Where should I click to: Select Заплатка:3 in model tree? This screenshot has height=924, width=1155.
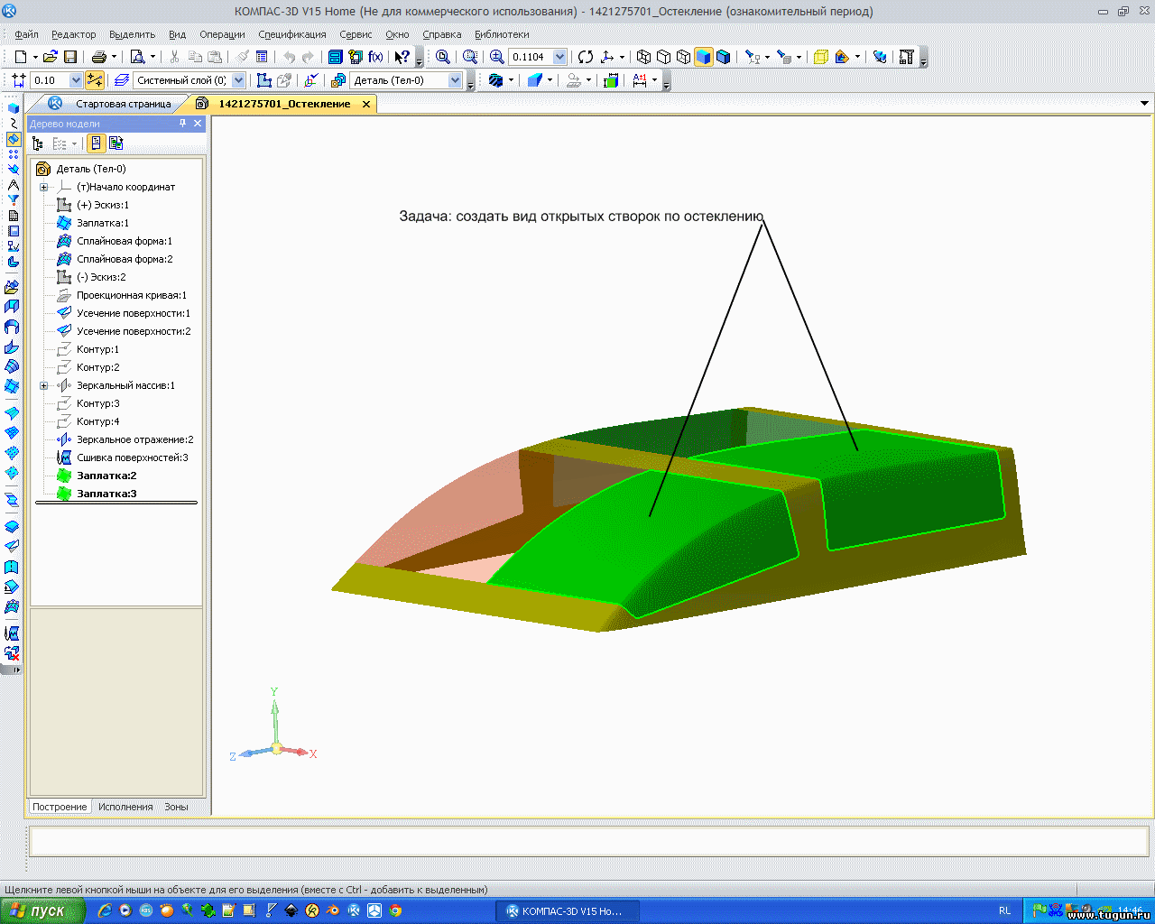106,494
